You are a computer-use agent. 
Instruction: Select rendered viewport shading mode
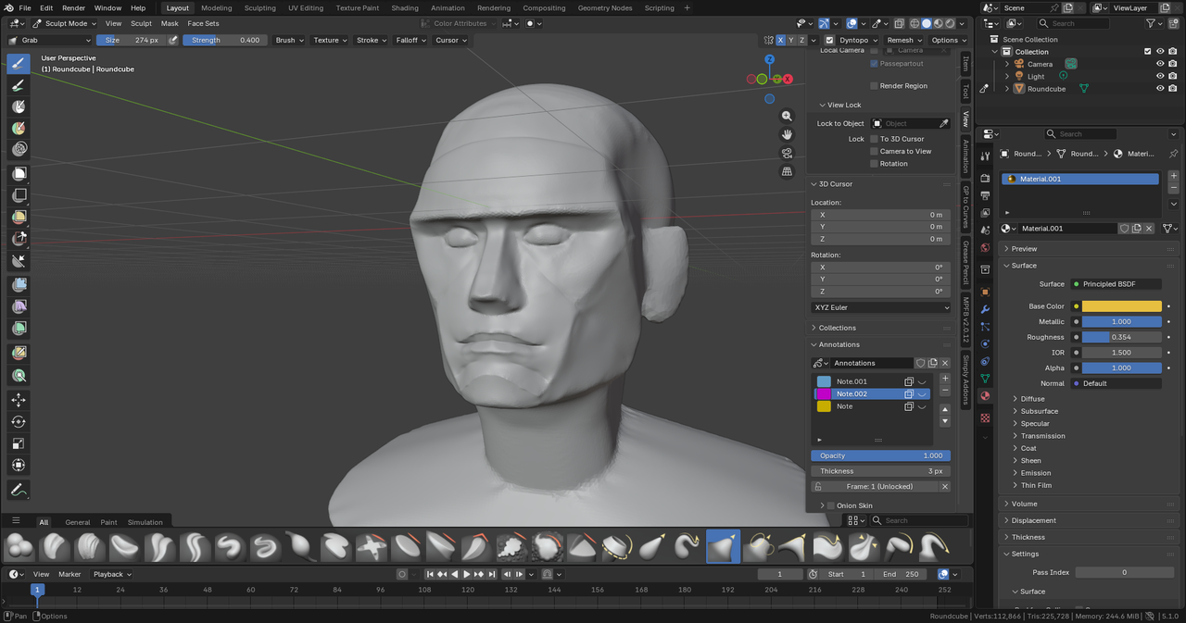[951, 23]
